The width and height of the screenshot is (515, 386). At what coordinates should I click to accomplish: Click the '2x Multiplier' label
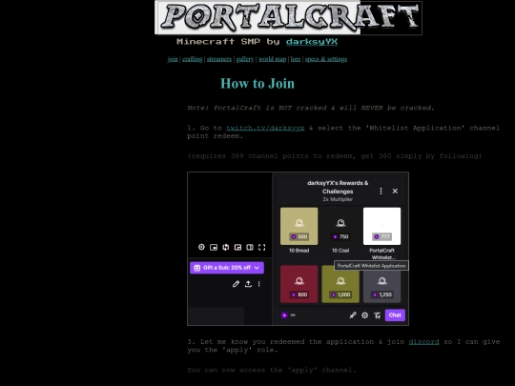tap(338, 199)
